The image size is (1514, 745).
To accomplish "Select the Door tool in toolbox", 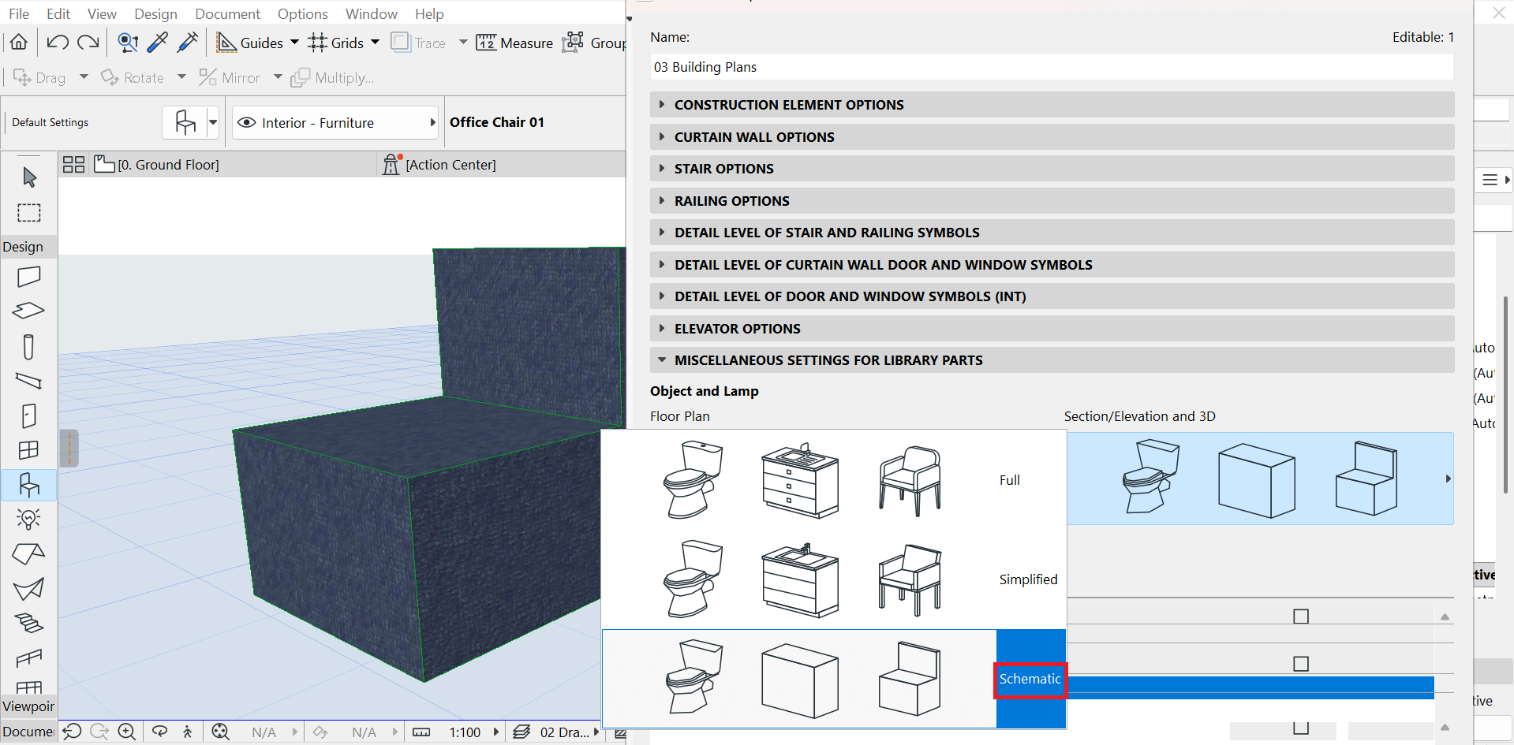I will [x=29, y=415].
